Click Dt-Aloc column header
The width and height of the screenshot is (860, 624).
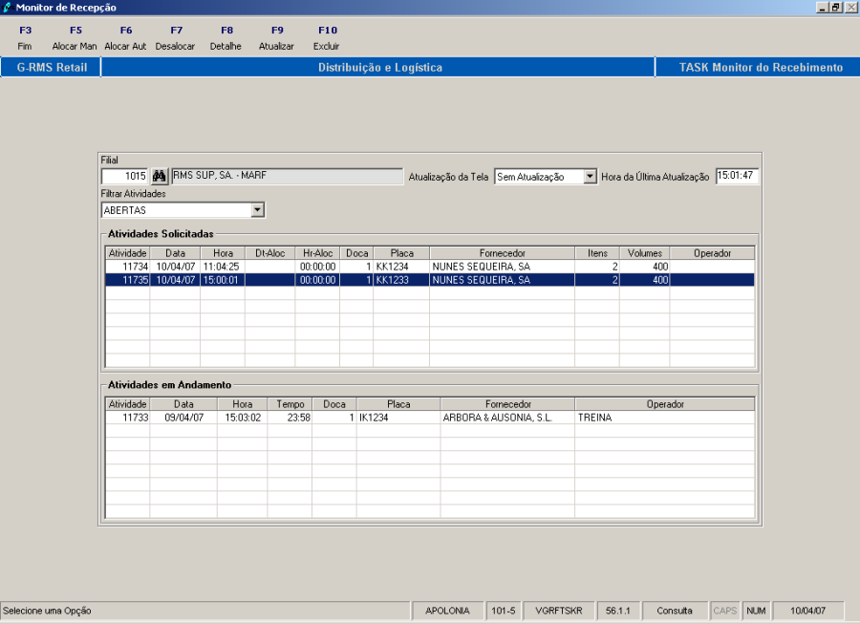click(269, 253)
